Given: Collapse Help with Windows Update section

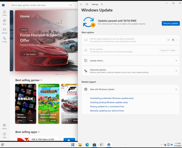Looking at the screenshot, I should tap(176, 89).
